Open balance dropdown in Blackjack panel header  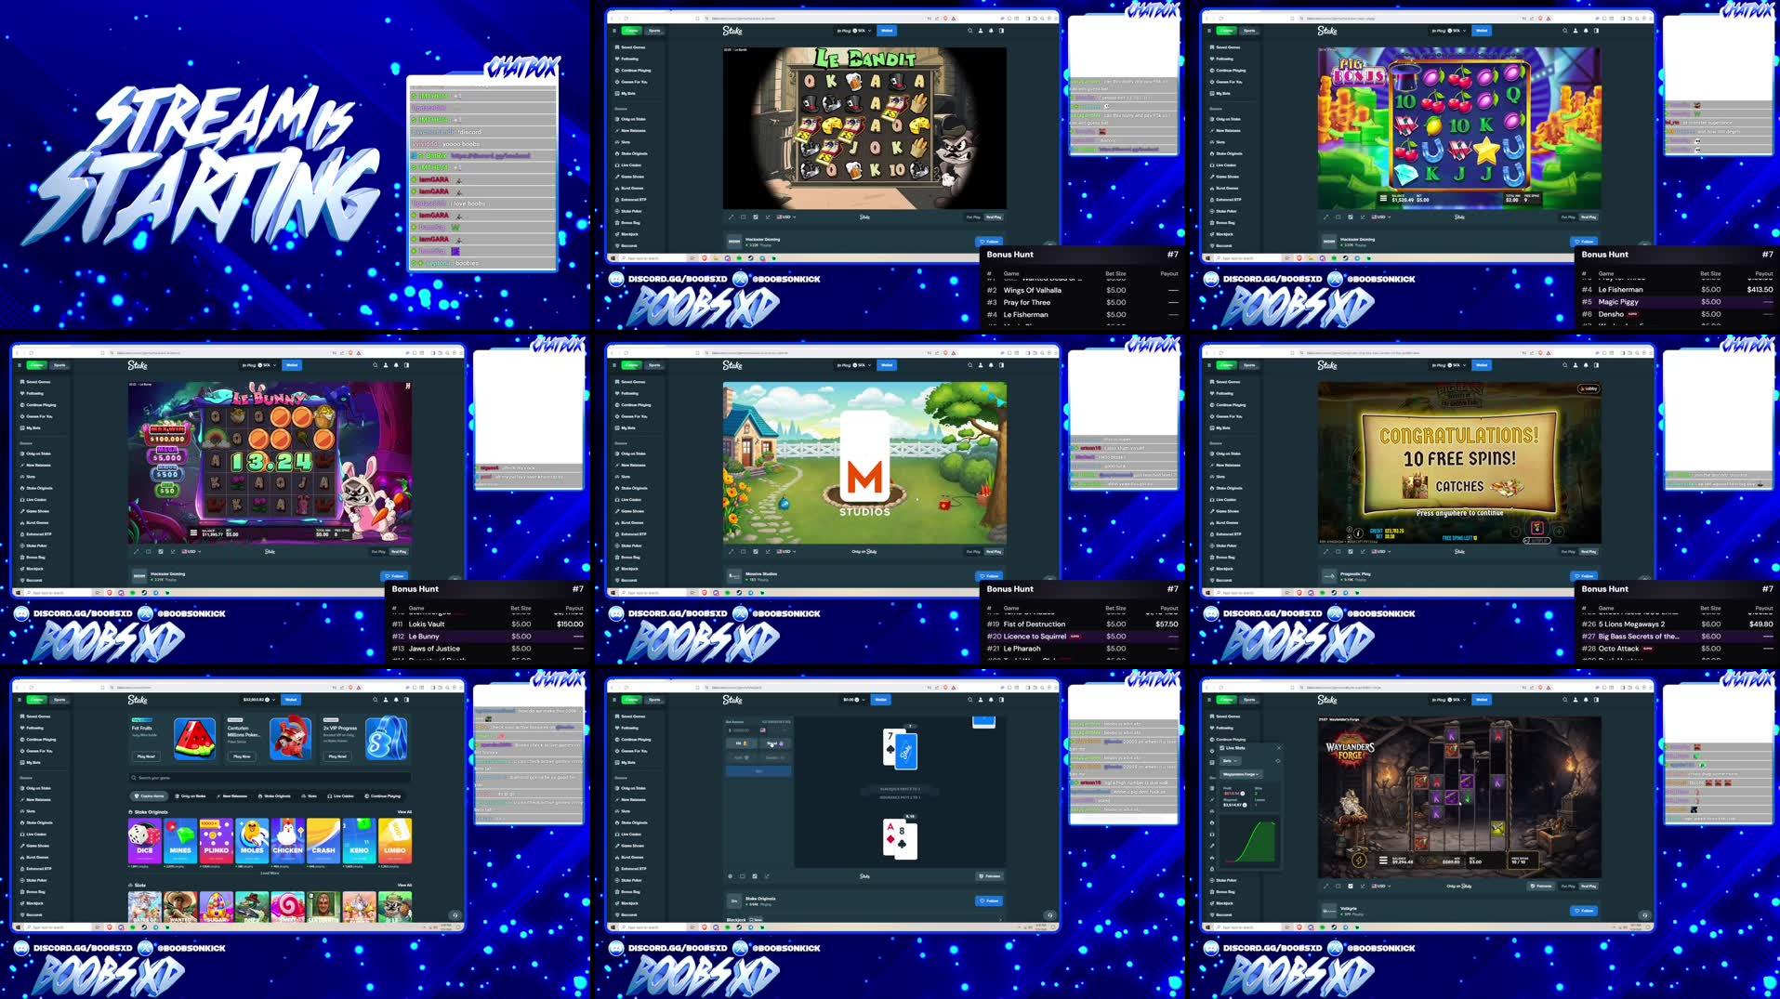click(854, 700)
